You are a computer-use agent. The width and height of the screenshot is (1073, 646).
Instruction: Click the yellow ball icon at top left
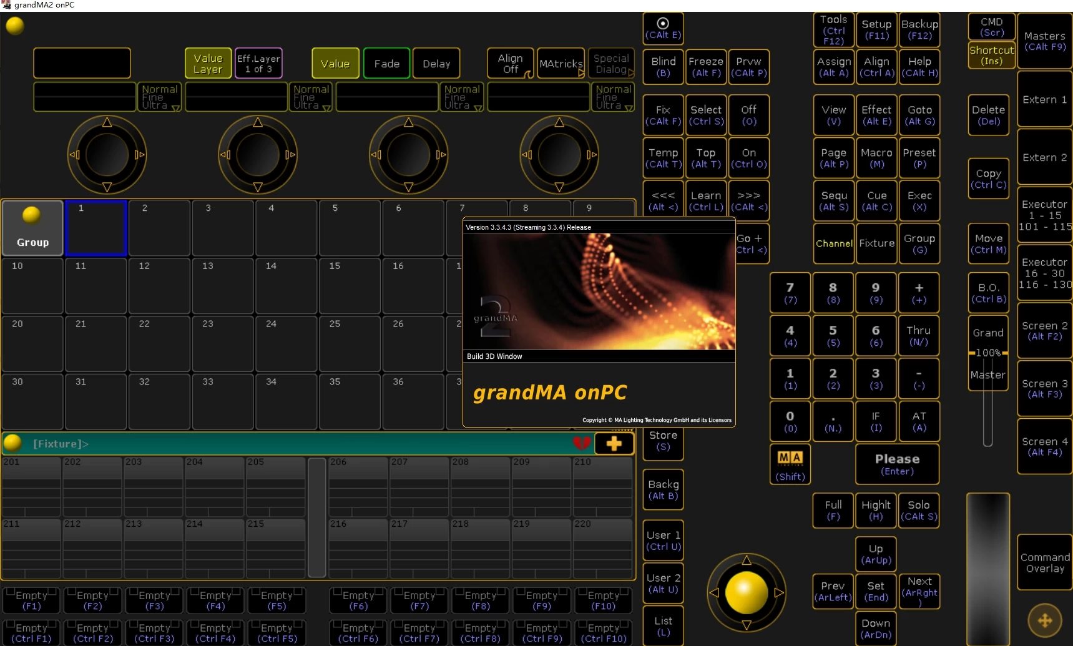tap(15, 26)
